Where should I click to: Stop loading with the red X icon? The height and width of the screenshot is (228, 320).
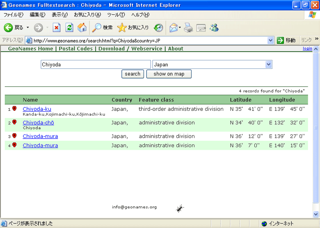point(57,27)
